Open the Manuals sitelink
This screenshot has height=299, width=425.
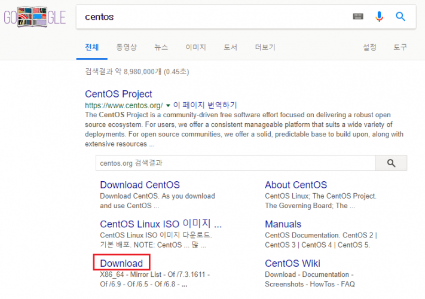click(x=283, y=224)
